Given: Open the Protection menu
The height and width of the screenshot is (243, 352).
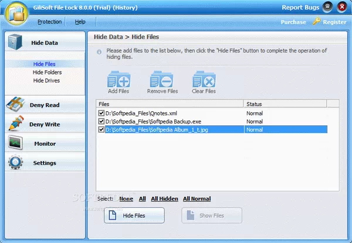Looking at the screenshot, I should pos(49,22).
